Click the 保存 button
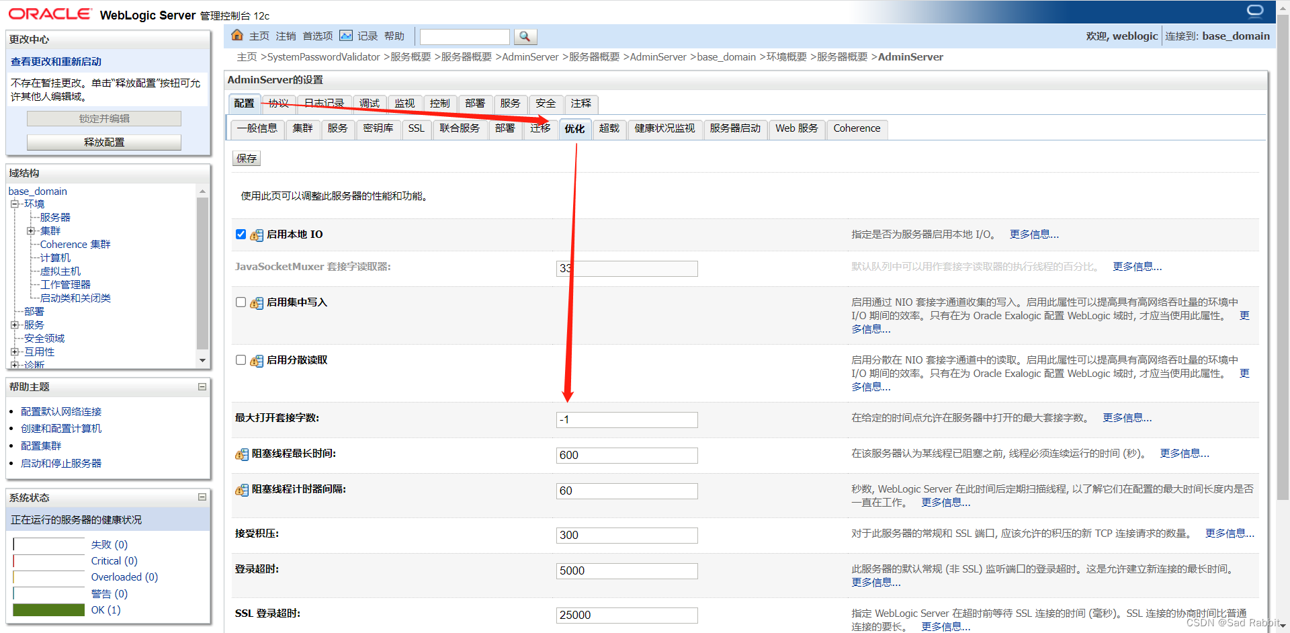The width and height of the screenshot is (1290, 633). pyautogui.click(x=246, y=158)
